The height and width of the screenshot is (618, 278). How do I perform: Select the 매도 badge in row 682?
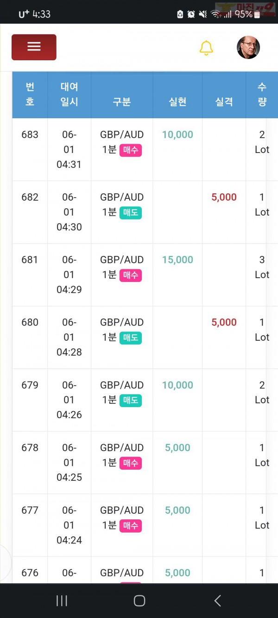[131, 213]
